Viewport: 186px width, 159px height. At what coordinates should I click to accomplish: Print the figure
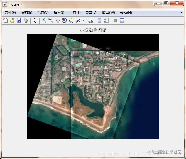point(26,20)
